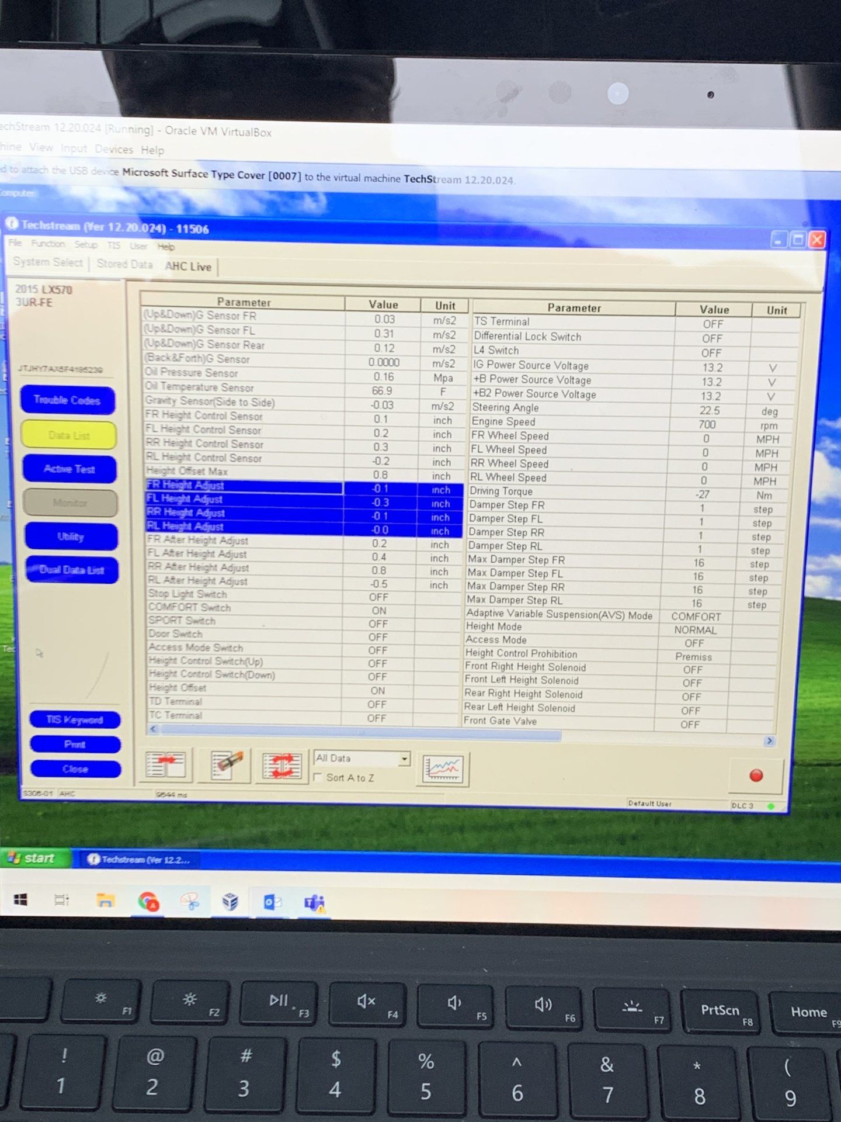Open Google Chrome from the taskbar

148,901
